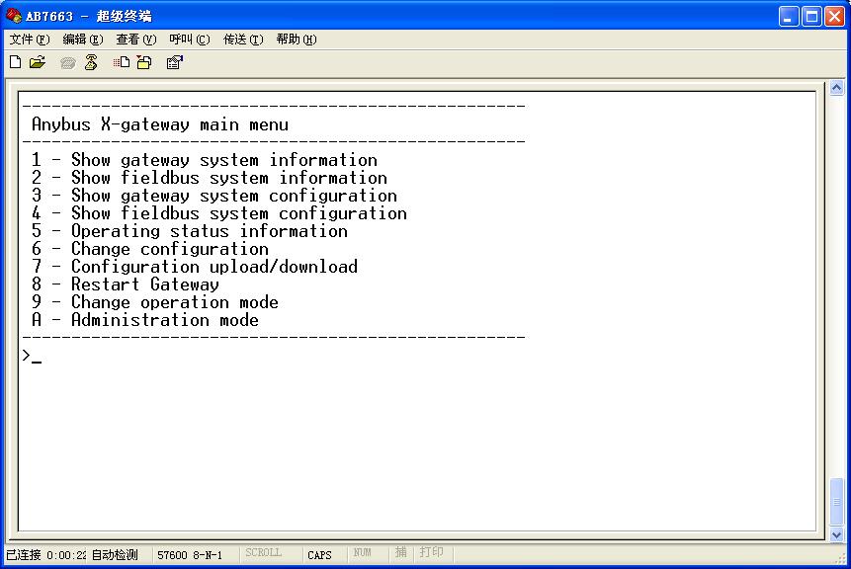The width and height of the screenshot is (851, 569).
Task: Click the 打印 print status indicator
Action: tap(432, 552)
